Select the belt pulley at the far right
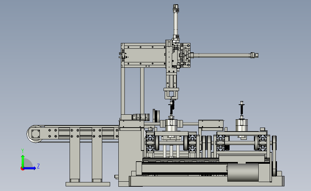This screenshot has width=311, height=191. click(x=274, y=156)
